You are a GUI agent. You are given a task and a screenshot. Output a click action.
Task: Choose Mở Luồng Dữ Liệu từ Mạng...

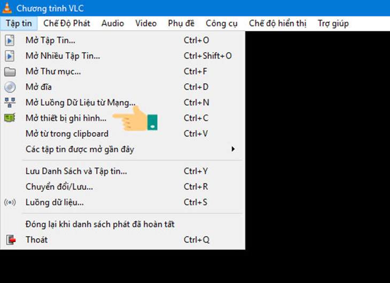[123, 102]
